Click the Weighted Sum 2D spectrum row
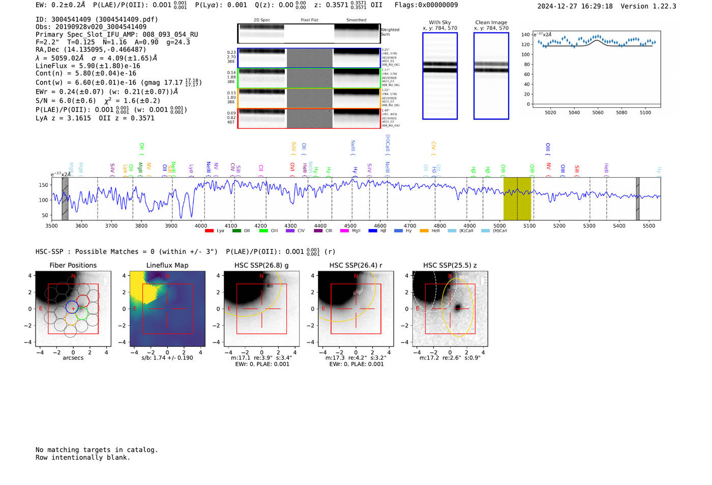712x485 pixels. tap(309, 34)
